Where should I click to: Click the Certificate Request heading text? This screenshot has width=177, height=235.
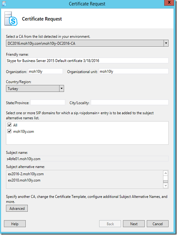(42, 19)
